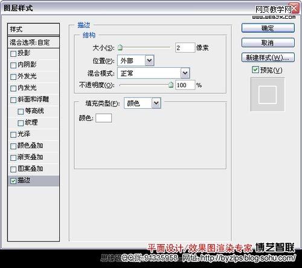
Task: Click the 确定 OK button
Action: tap(268, 28)
